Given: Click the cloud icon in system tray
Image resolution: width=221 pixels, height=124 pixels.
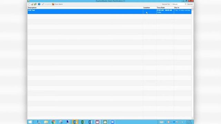Looking at the screenshot, I should coord(174,122).
